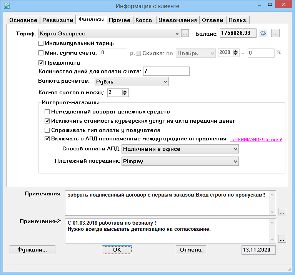Viewport: 295px width, 275px height.
Task: Select the Финансы tab
Action: (x=91, y=20)
